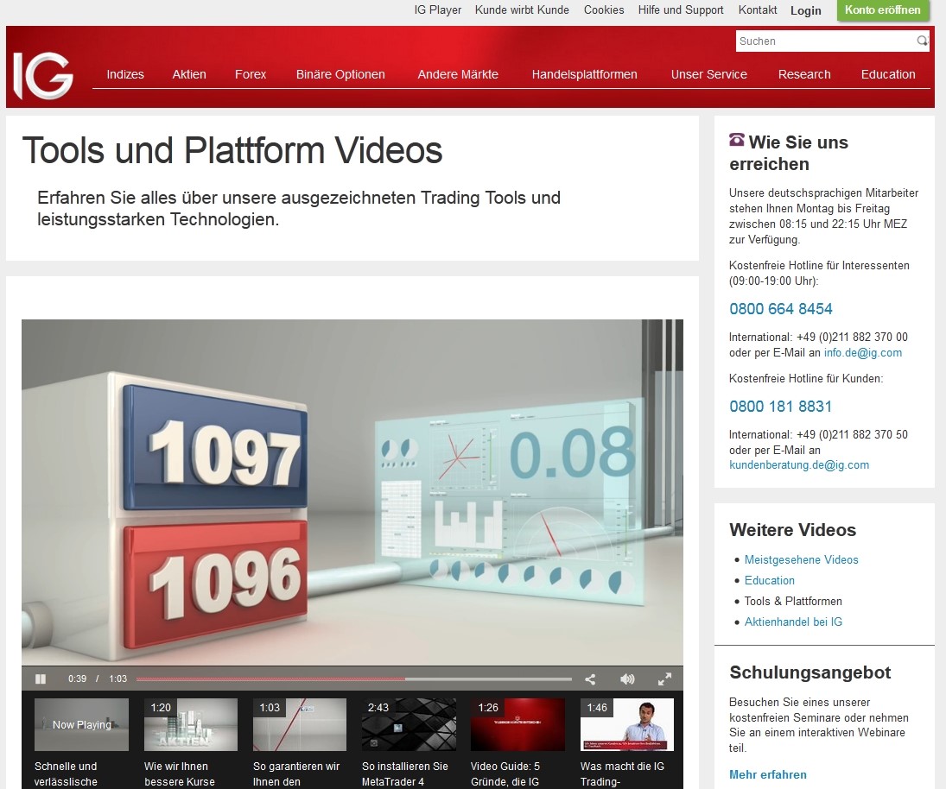This screenshot has width=946, height=789.
Task: Expand video to fullscreen
Action: click(x=664, y=679)
